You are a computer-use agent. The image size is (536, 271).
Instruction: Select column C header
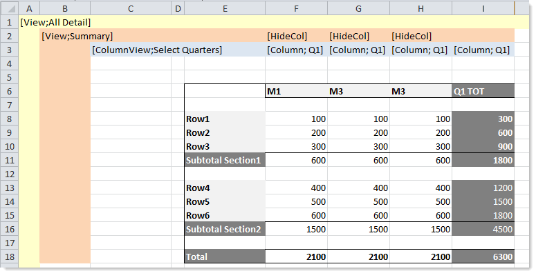pos(131,8)
